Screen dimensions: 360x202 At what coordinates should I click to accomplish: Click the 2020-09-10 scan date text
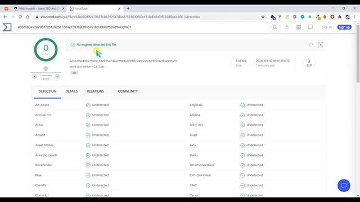click(x=273, y=61)
